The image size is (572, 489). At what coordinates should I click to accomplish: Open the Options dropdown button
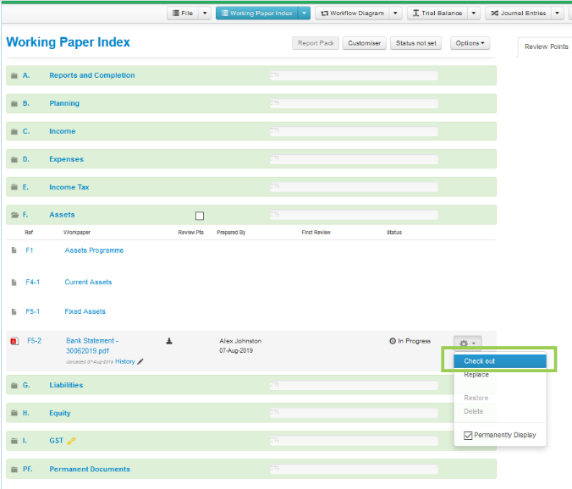click(x=470, y=43)
